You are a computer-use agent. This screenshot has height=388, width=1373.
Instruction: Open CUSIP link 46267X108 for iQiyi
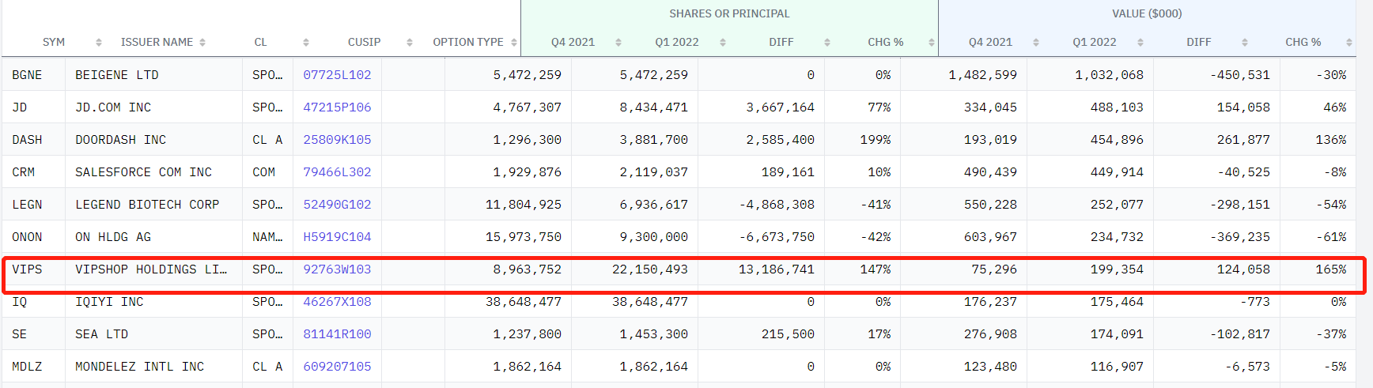coord(337,302)
